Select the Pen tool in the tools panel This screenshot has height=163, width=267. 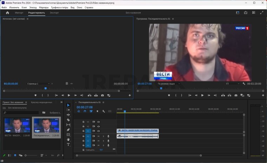(x=68, y=130)
